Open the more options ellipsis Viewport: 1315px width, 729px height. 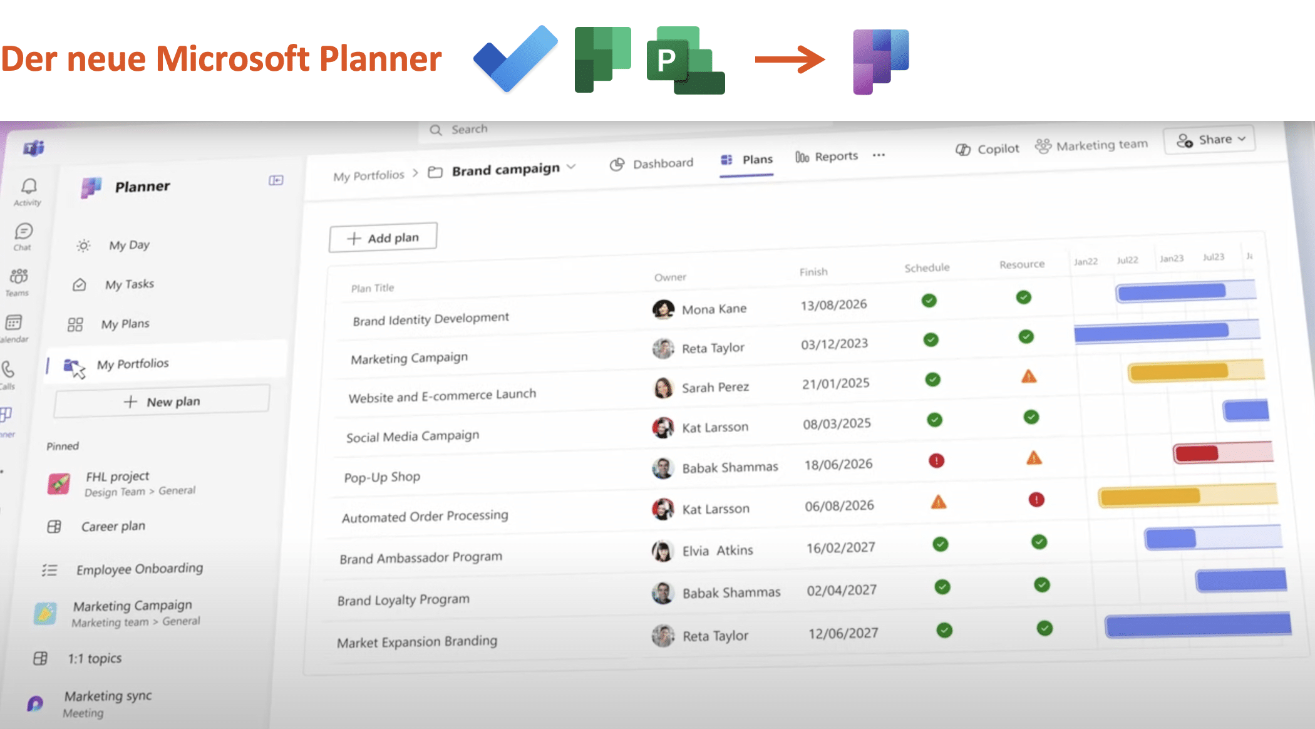pyautogui.click(x=879, y=155)
